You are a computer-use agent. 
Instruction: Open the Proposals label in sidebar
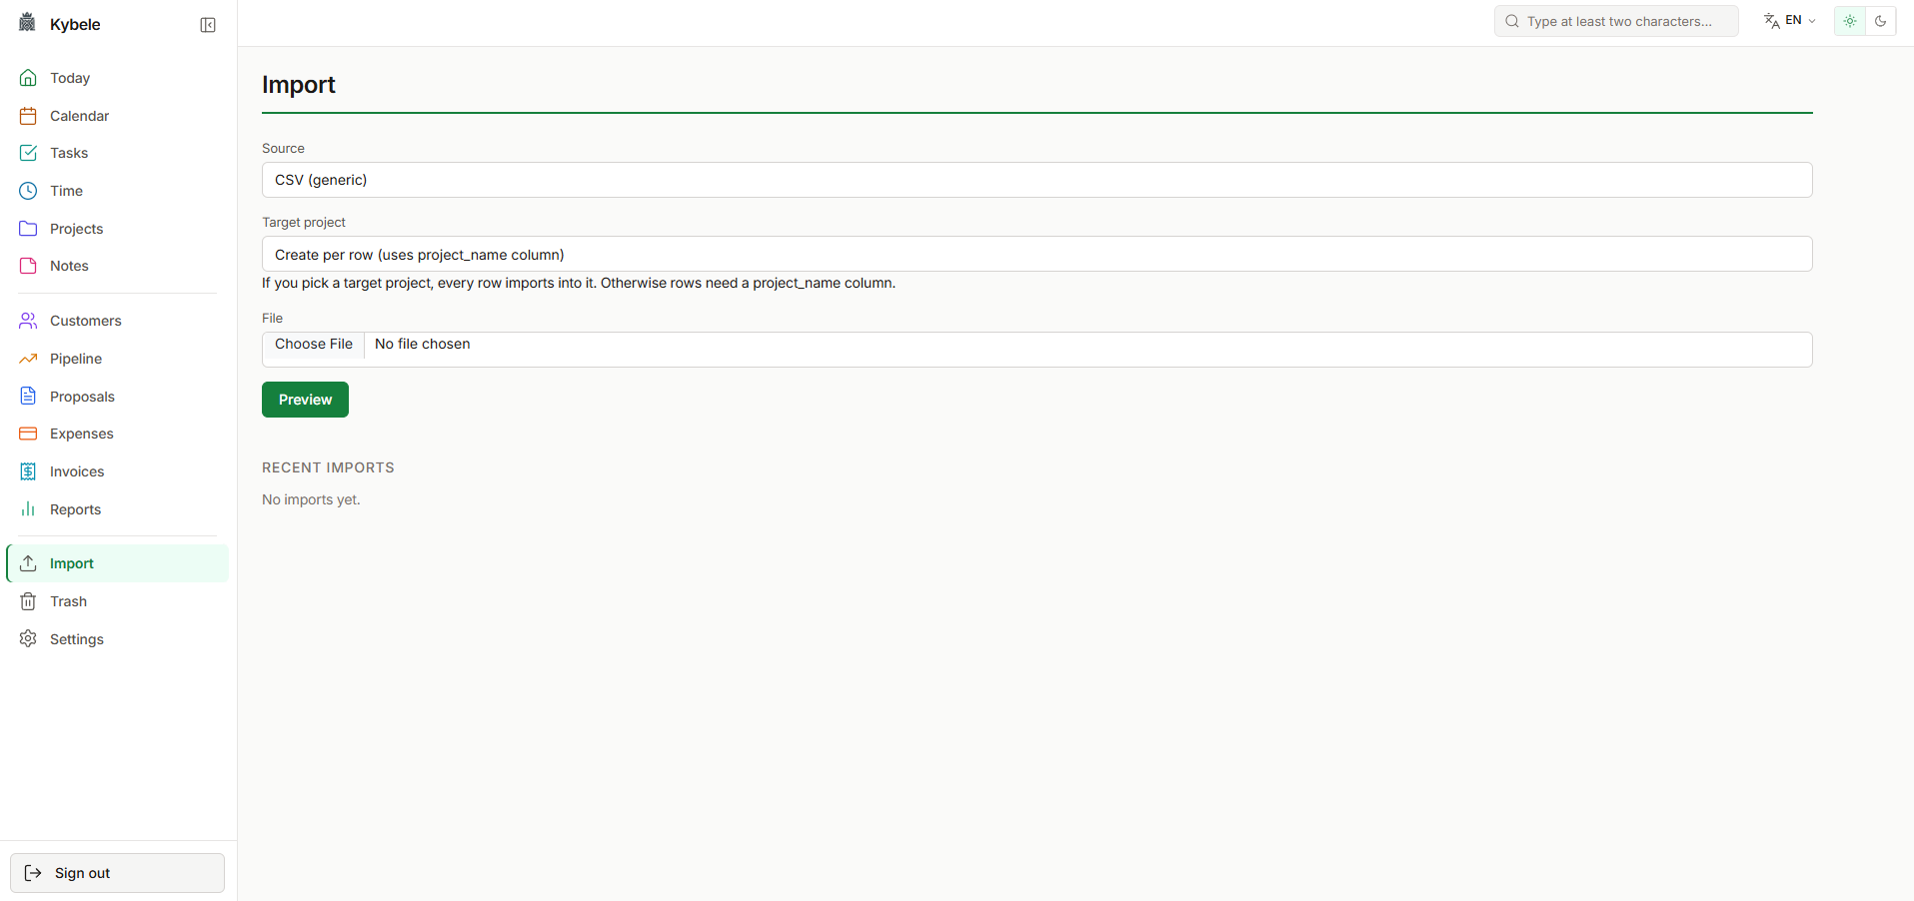[82, 397]
